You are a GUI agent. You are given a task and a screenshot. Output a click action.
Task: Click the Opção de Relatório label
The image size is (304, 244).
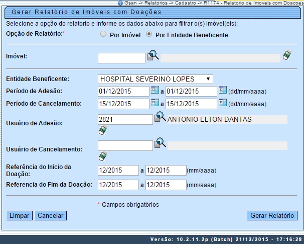pyautogui.click(x=36, y=34)
